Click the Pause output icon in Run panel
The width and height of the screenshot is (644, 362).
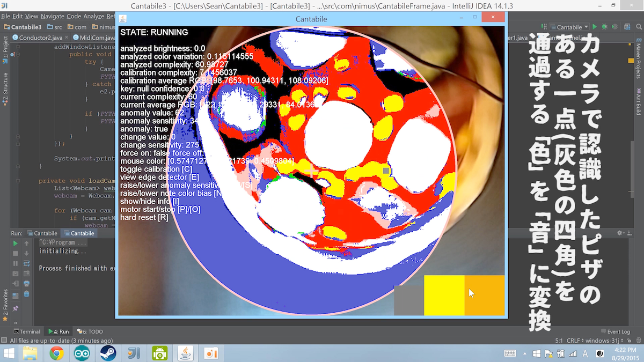coord(15,263)
